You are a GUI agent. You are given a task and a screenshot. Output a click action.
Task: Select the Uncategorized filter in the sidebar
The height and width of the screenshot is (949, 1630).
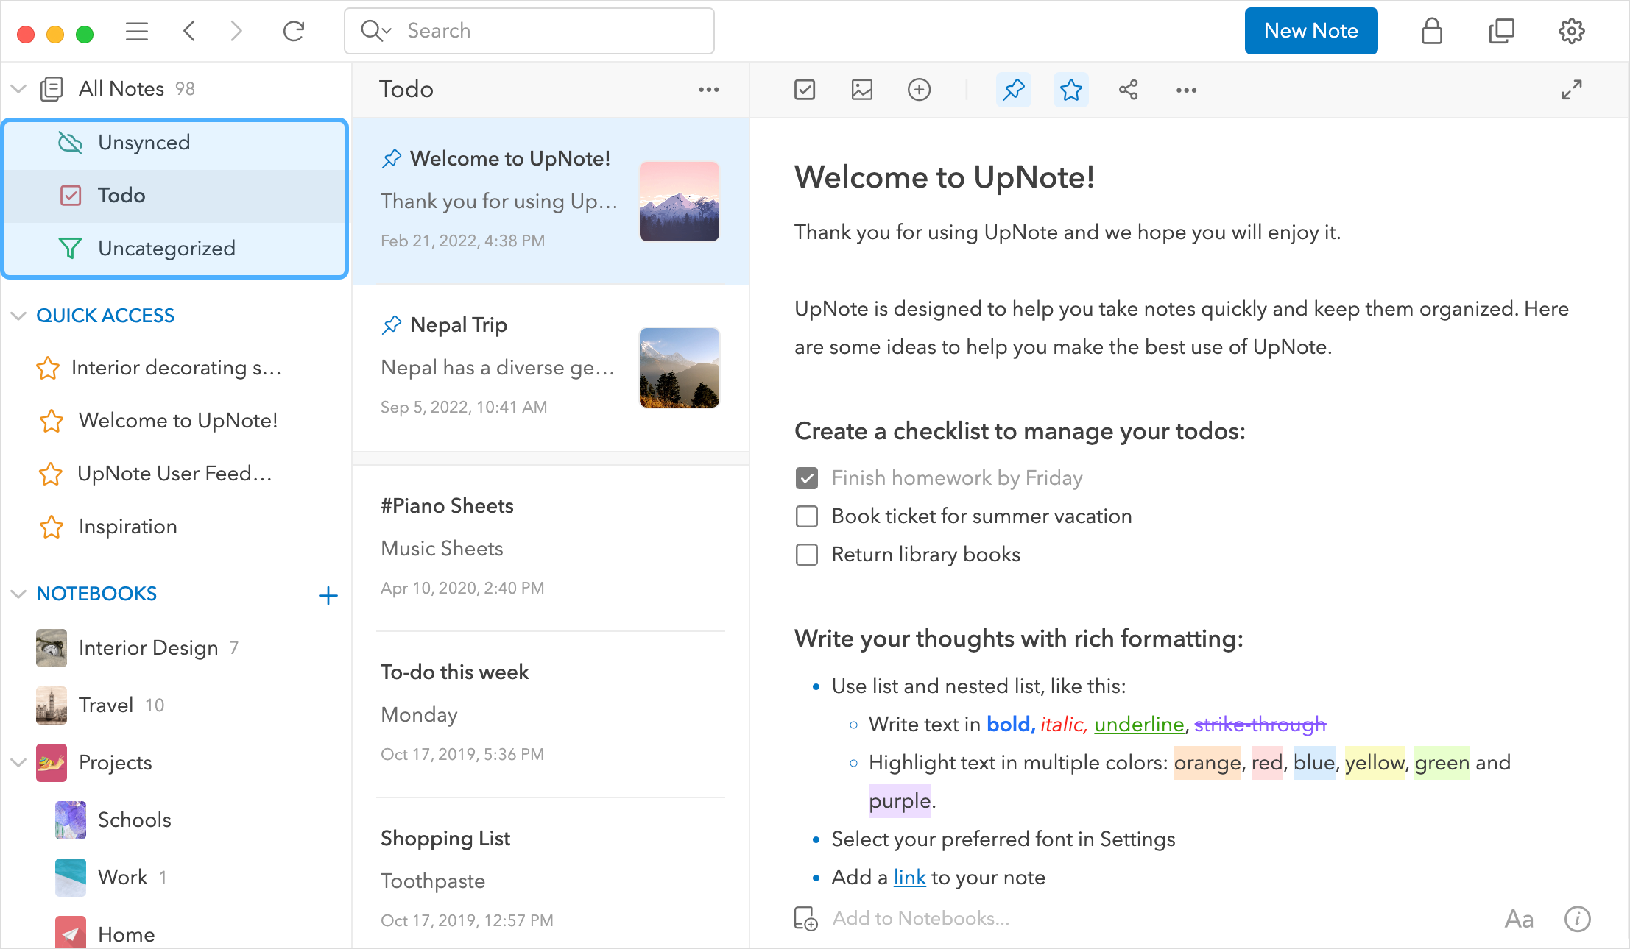[166, 249]
